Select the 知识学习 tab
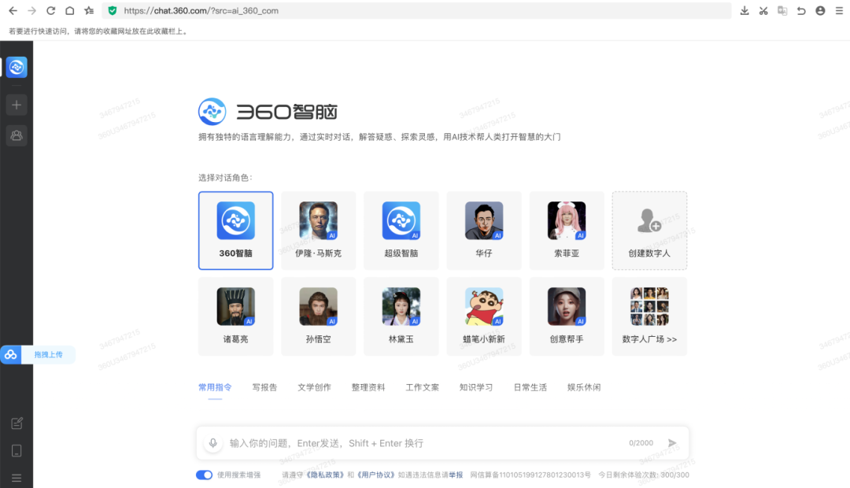Viewport: 850px width, 488px height. click(x=476, y=387)
